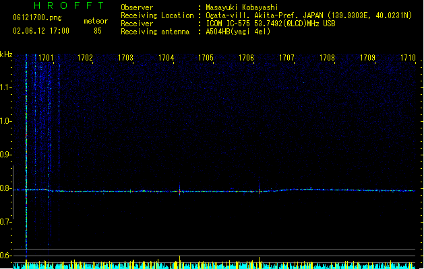This screenshot has height=269, width=424.
Task: Click the 1709 time marker
Action: (368, 58)
